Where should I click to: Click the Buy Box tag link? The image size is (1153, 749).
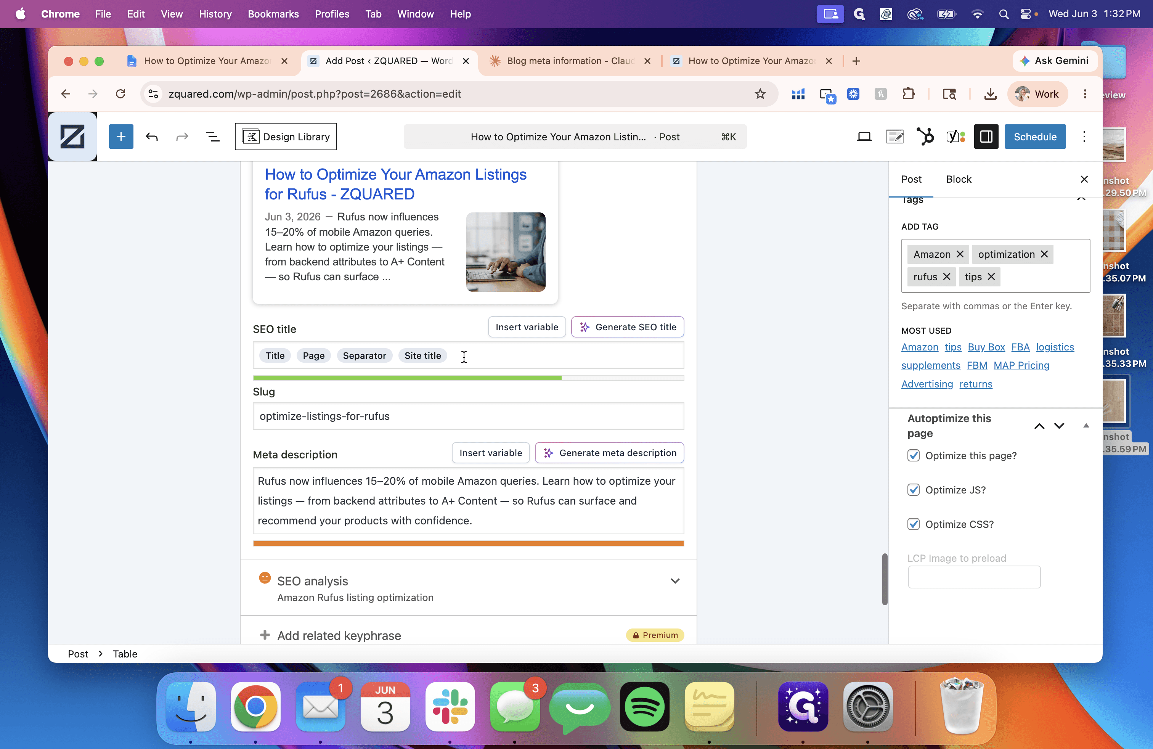(986, 347)
